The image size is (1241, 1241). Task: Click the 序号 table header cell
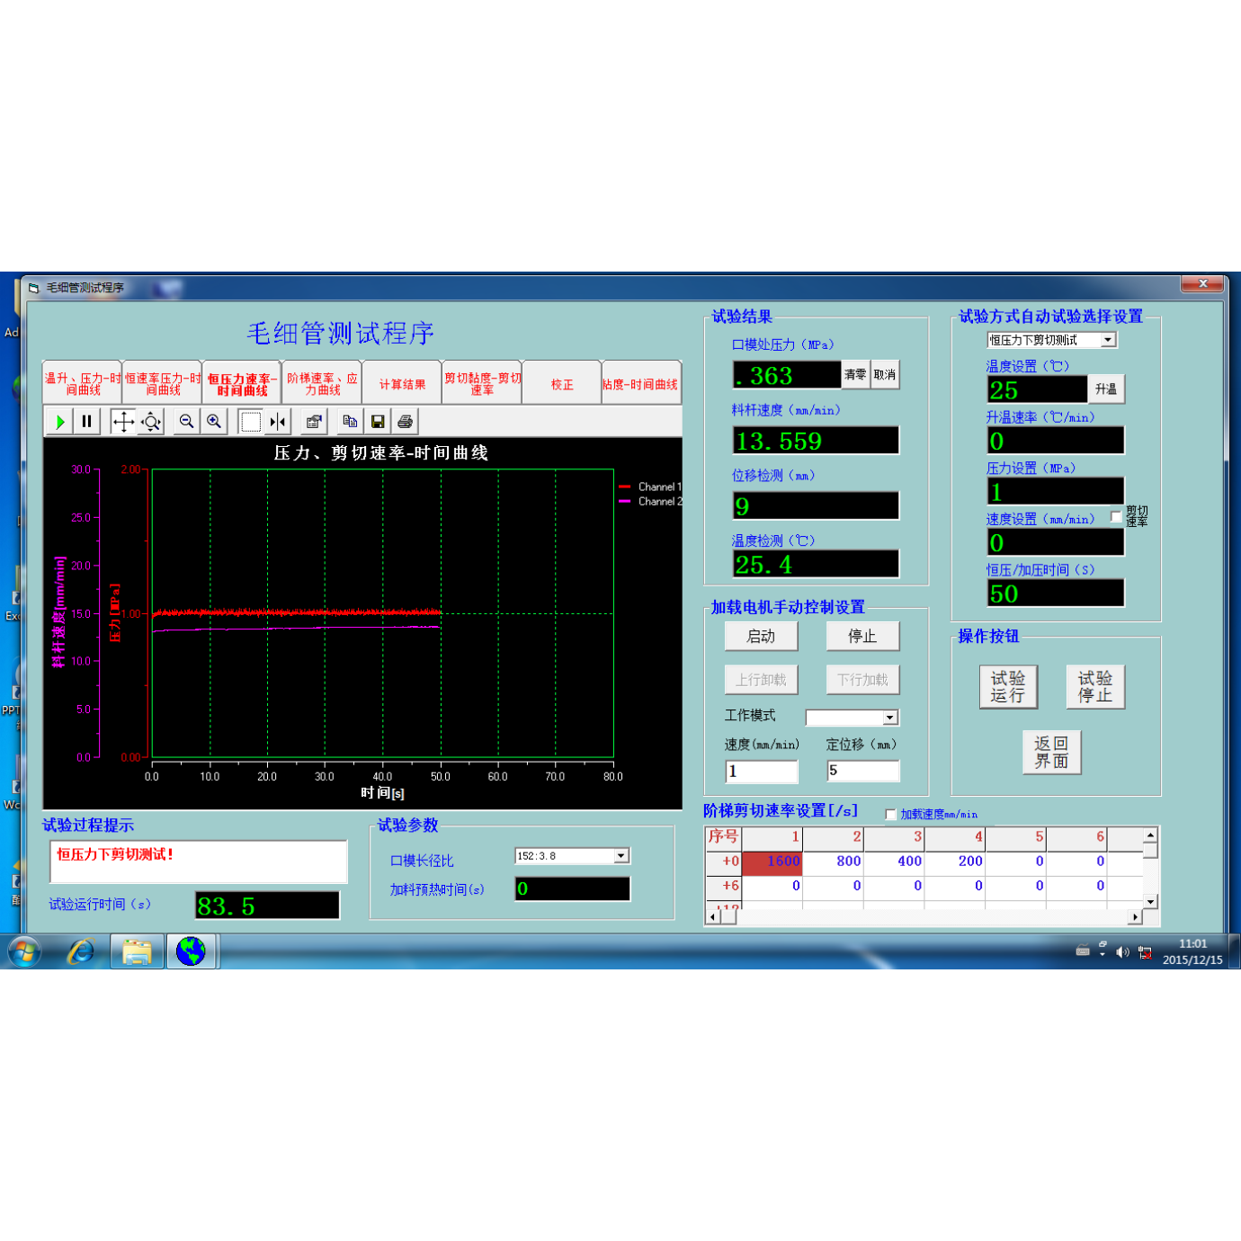tap(723, 838)
